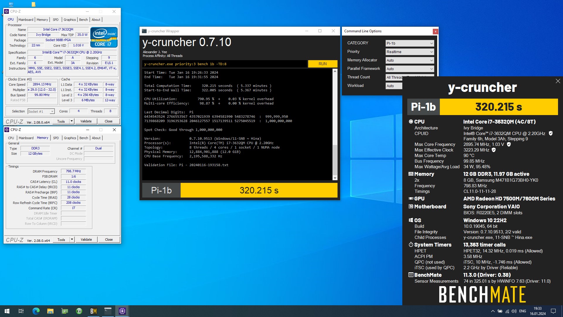This screenshot has width=563, height=317.
Task: Click Memory tab in top CPU-Z
Action: [42, 20]
